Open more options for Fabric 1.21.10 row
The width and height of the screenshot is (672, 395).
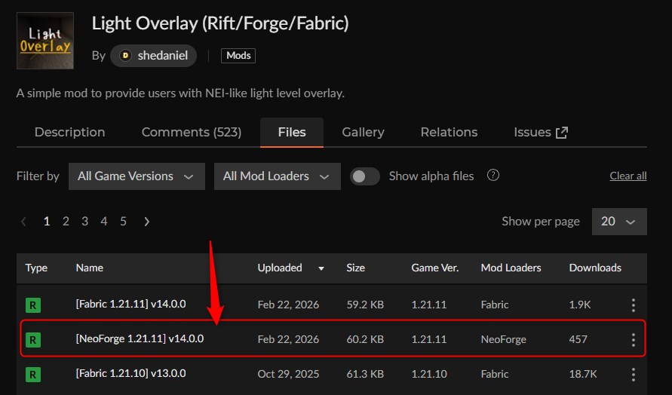(634, 375)
